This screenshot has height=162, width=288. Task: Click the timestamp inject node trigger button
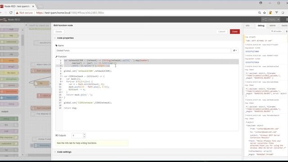pos(32,145)
